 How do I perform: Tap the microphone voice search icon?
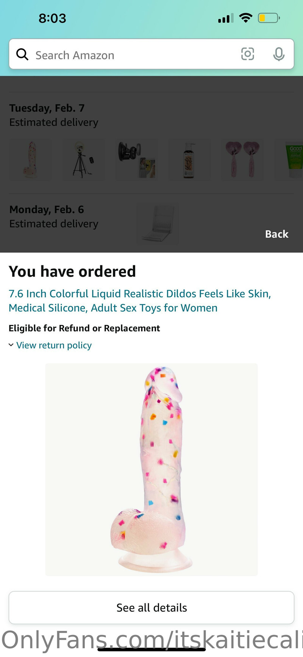(279, 54)
